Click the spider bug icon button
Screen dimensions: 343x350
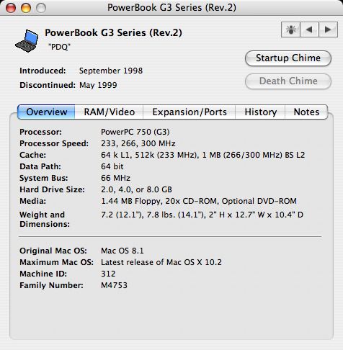(x=290, y=30)
